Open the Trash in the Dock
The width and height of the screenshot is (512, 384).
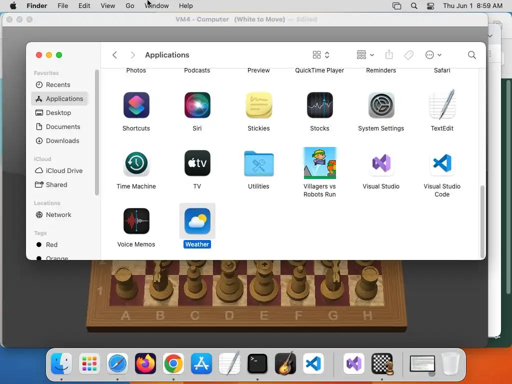pyautogui.click(x=450, y=363)
